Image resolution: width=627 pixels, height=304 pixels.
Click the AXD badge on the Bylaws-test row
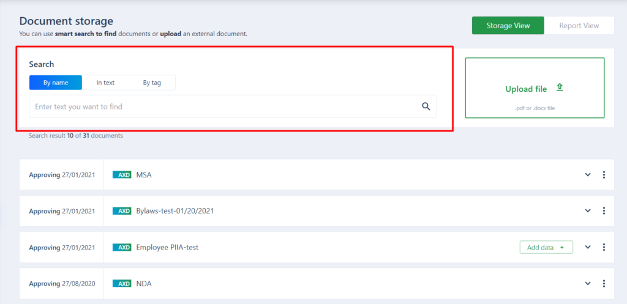tap(122, 211)
